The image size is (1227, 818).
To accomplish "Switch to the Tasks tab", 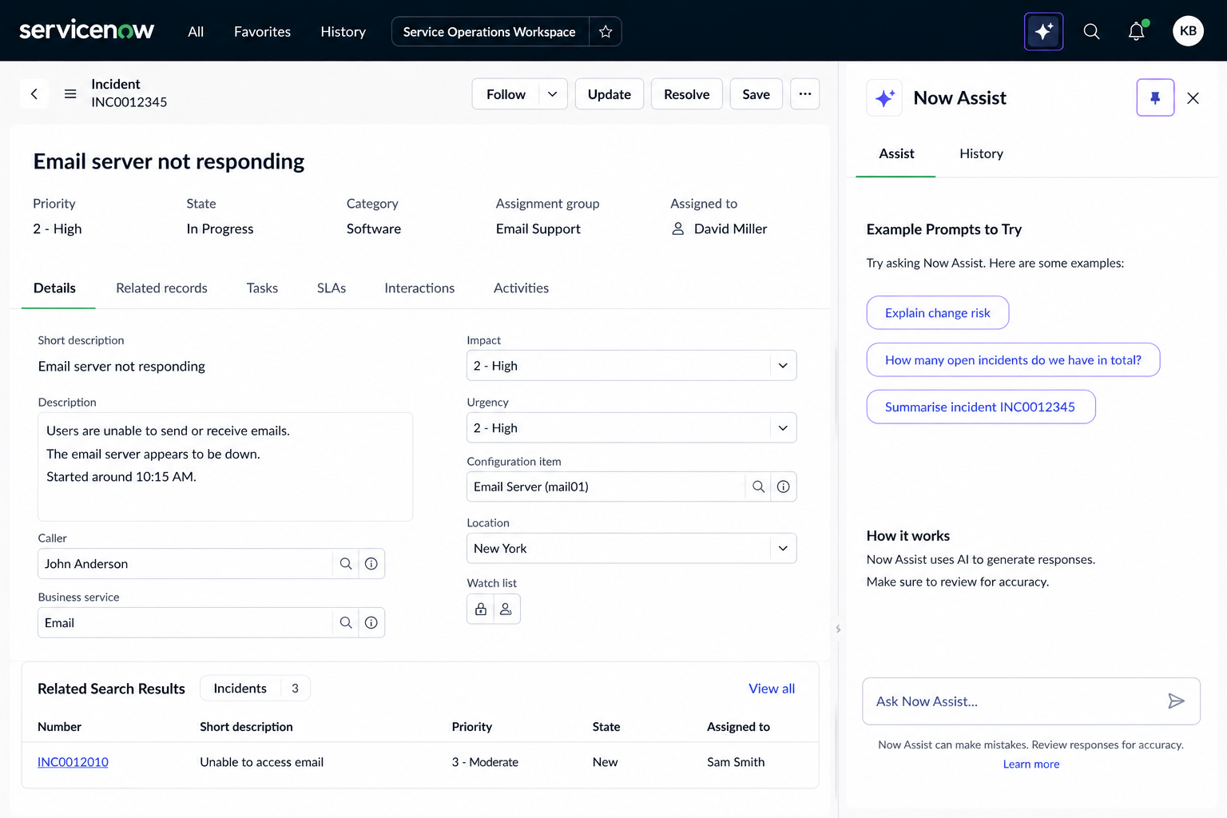I will point(262,288).
